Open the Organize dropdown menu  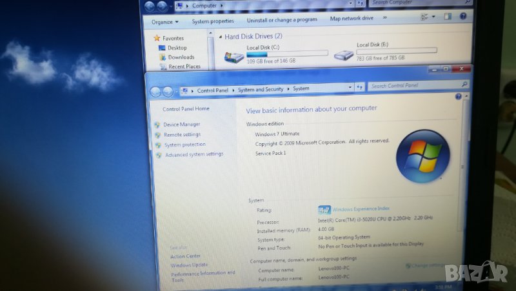pos(165,21)
